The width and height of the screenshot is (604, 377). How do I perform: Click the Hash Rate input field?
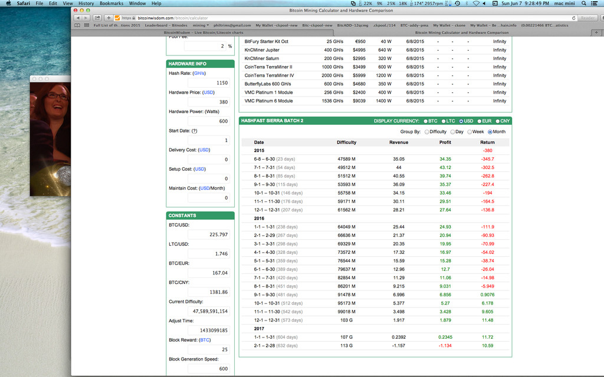point(209,82)
